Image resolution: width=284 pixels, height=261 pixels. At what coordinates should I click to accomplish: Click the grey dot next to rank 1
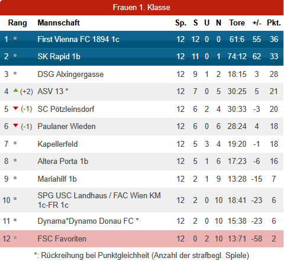coord(15,38)
